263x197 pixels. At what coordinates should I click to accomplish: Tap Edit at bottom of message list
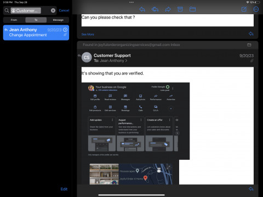[x=64, y=189]
